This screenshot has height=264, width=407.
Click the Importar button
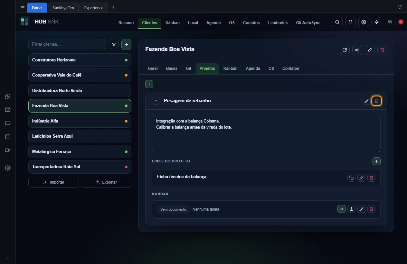pyautogui.click(x=53, y=182)
